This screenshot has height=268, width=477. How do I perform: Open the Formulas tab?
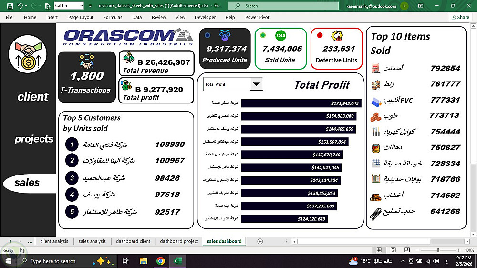(x=113, y=17)
